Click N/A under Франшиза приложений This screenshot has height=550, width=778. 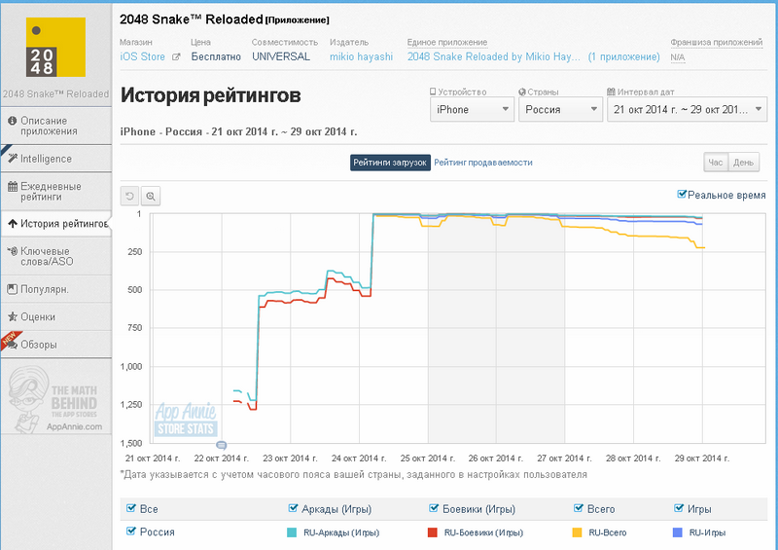point(677,57)
